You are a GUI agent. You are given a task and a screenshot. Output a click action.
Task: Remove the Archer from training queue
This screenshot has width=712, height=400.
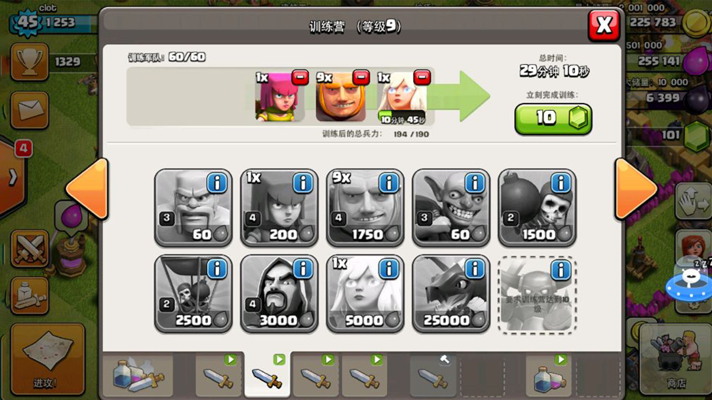[x=300, y=77]
